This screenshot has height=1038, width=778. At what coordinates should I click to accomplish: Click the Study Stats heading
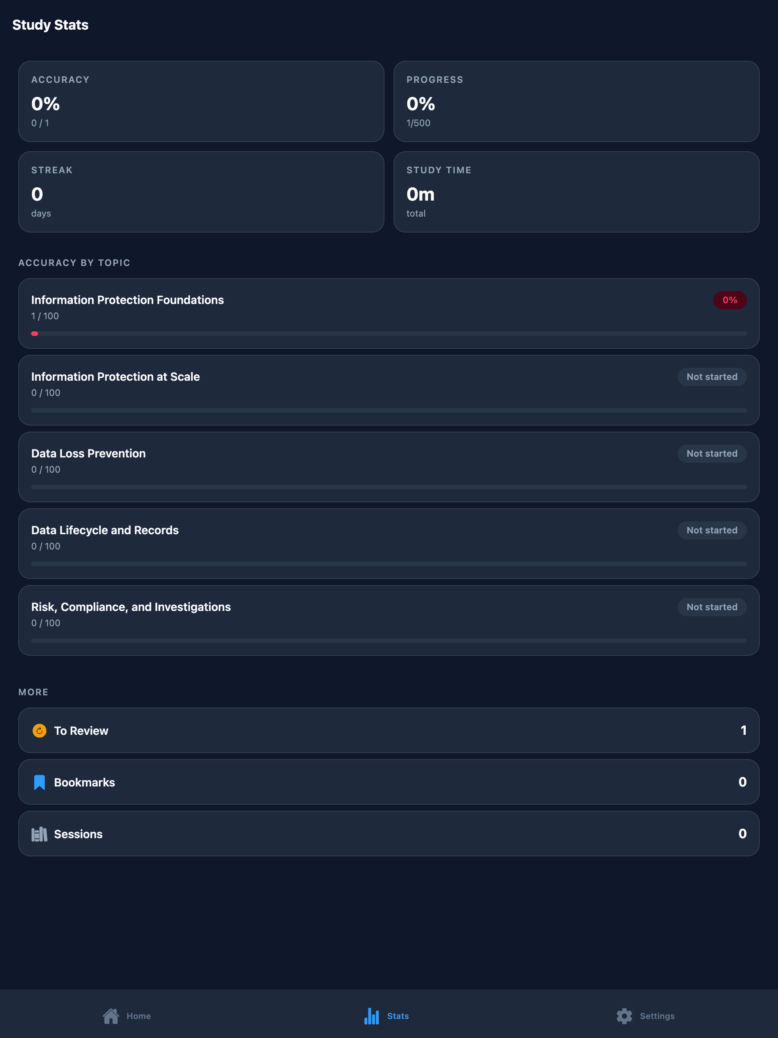50,25
